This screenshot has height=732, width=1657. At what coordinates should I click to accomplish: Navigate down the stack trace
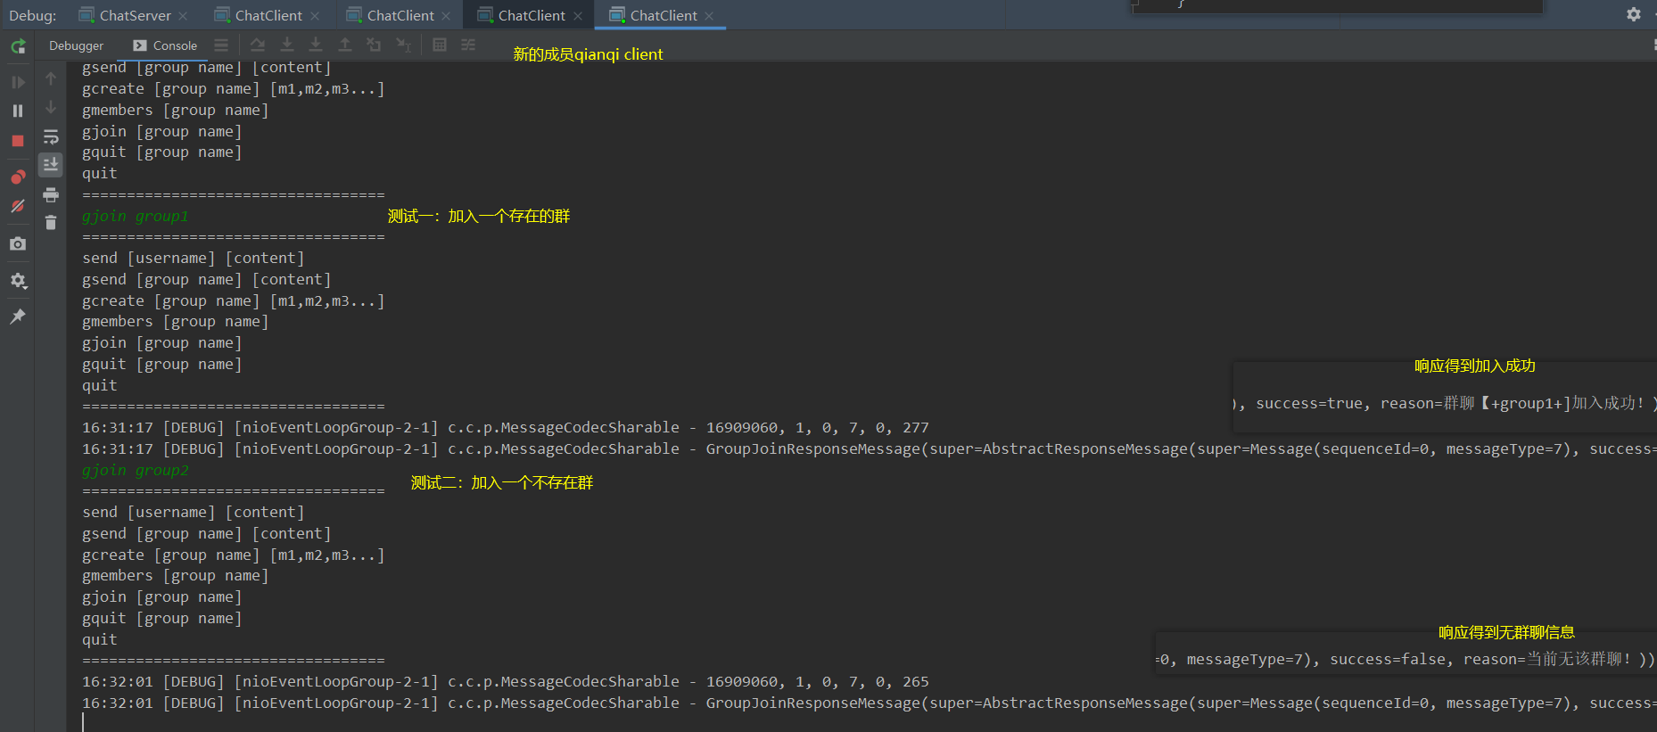coord(51,107)
